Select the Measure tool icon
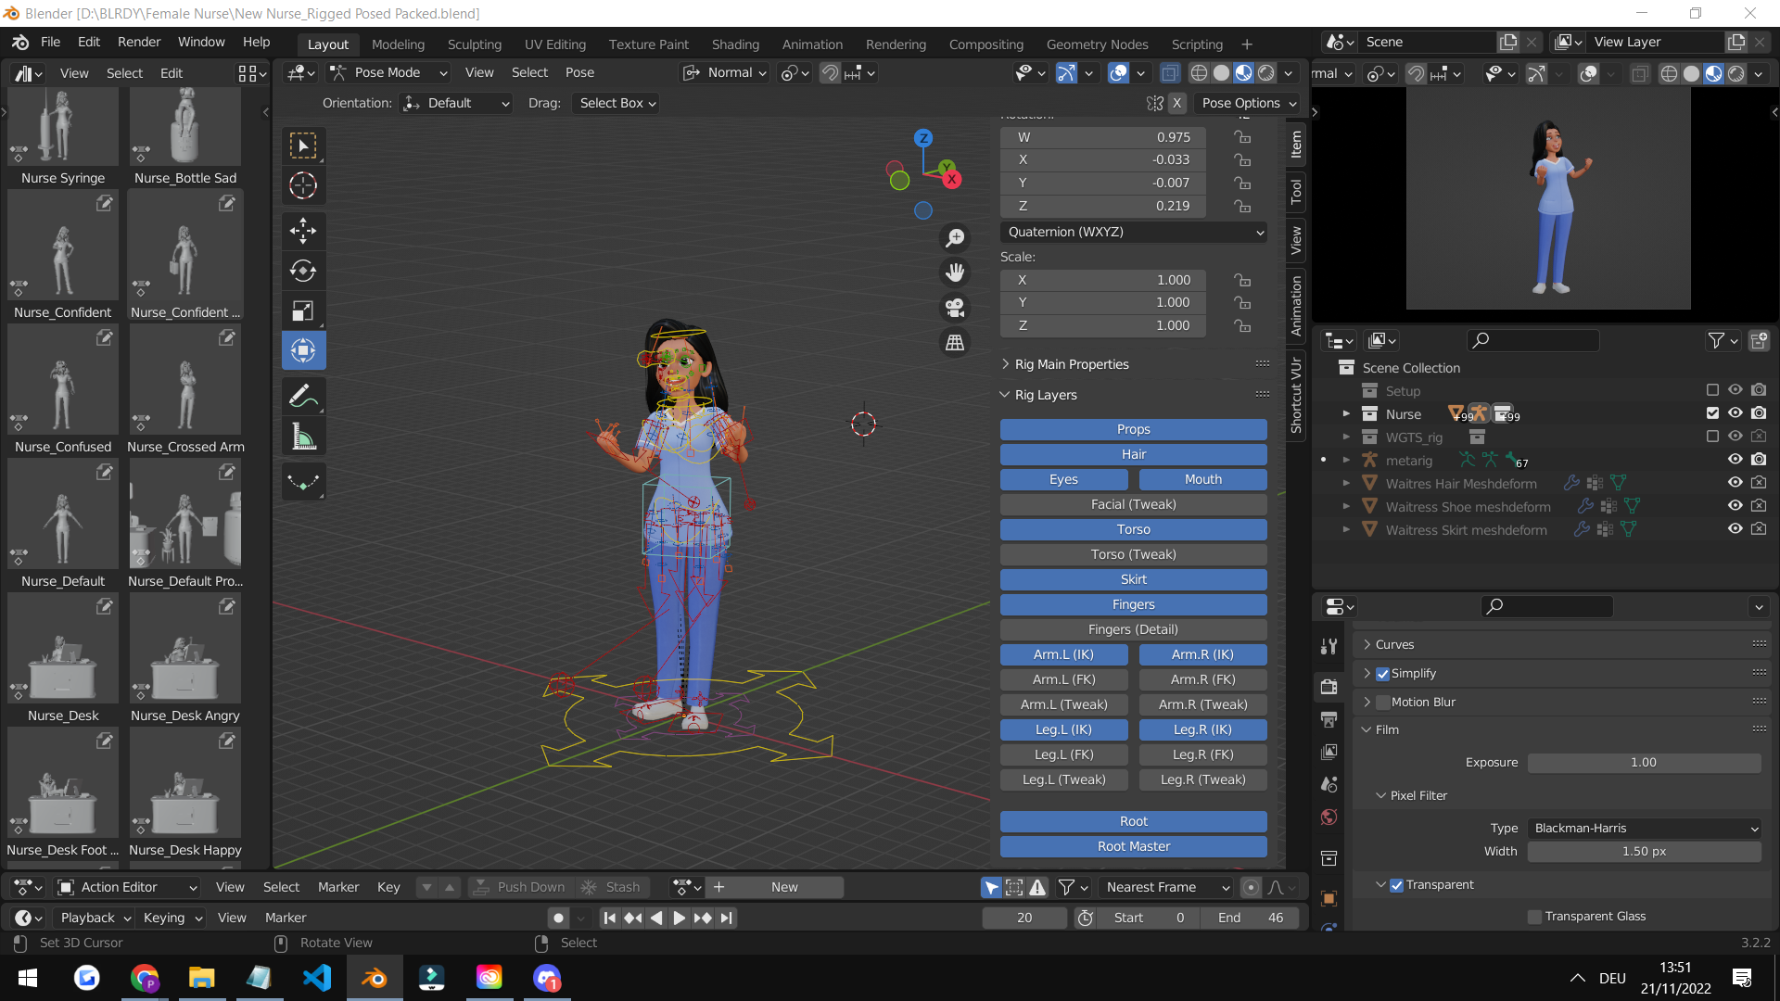 tap(303, 437)
